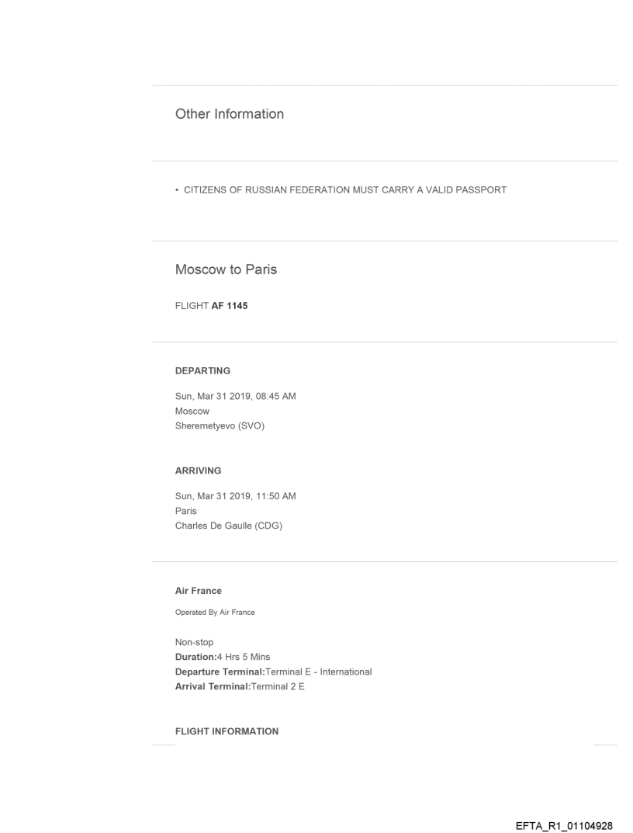Click the Paris city line under ARRIVING
The image size is (633, 833).
pos(186,511)
